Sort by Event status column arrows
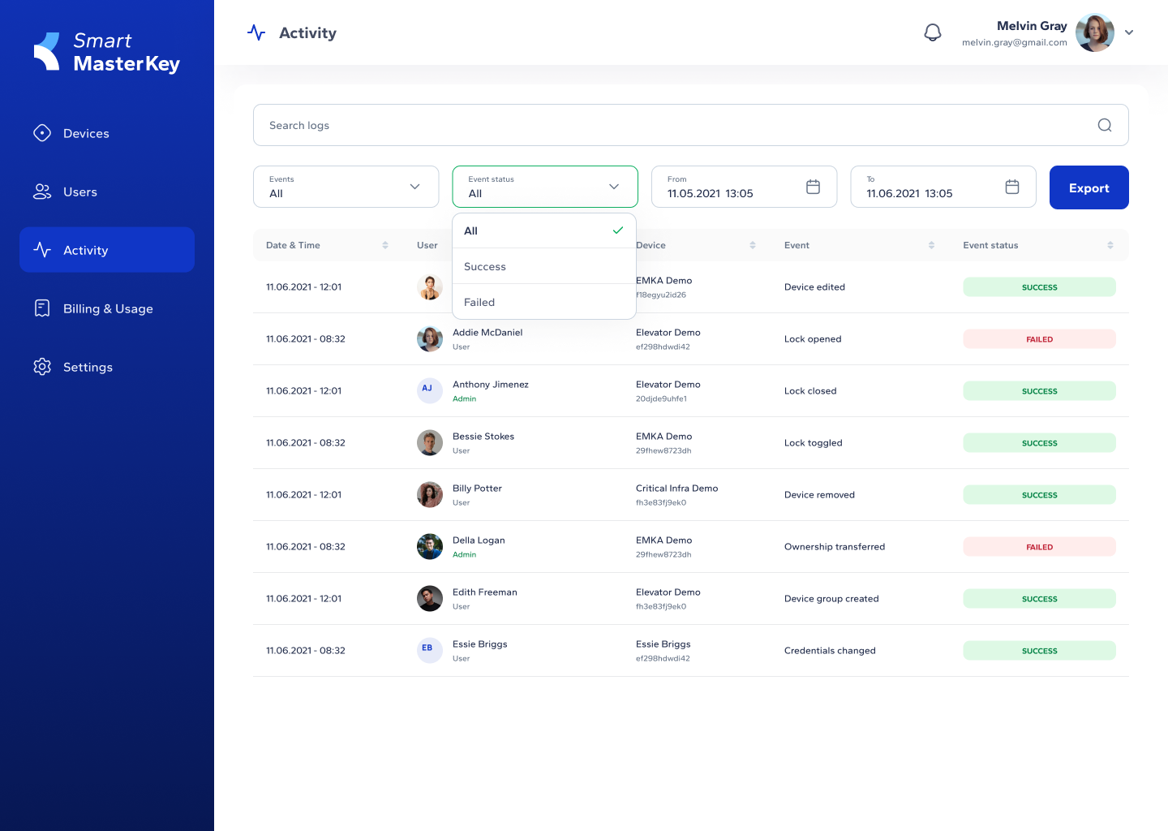1168x831 pixels. pos(1110,245)
